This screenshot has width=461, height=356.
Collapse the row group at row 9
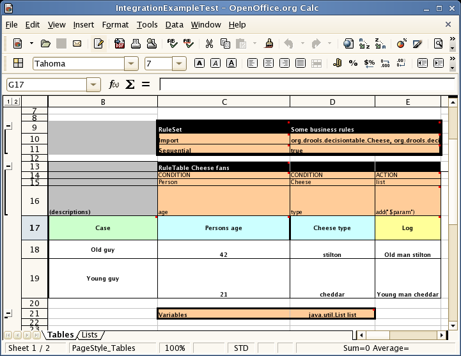coord(8,127)
